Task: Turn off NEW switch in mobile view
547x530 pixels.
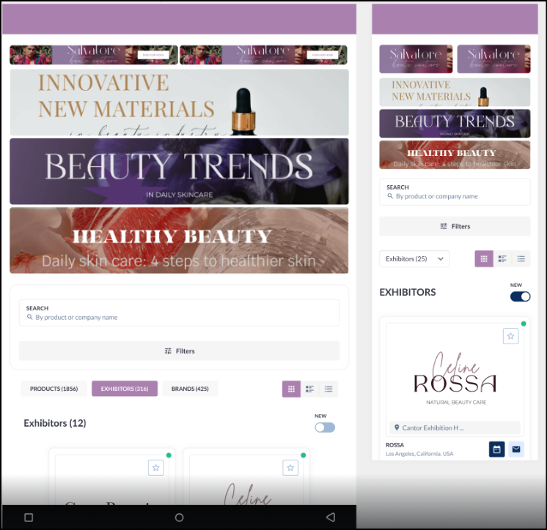Action: pos(520,296)
